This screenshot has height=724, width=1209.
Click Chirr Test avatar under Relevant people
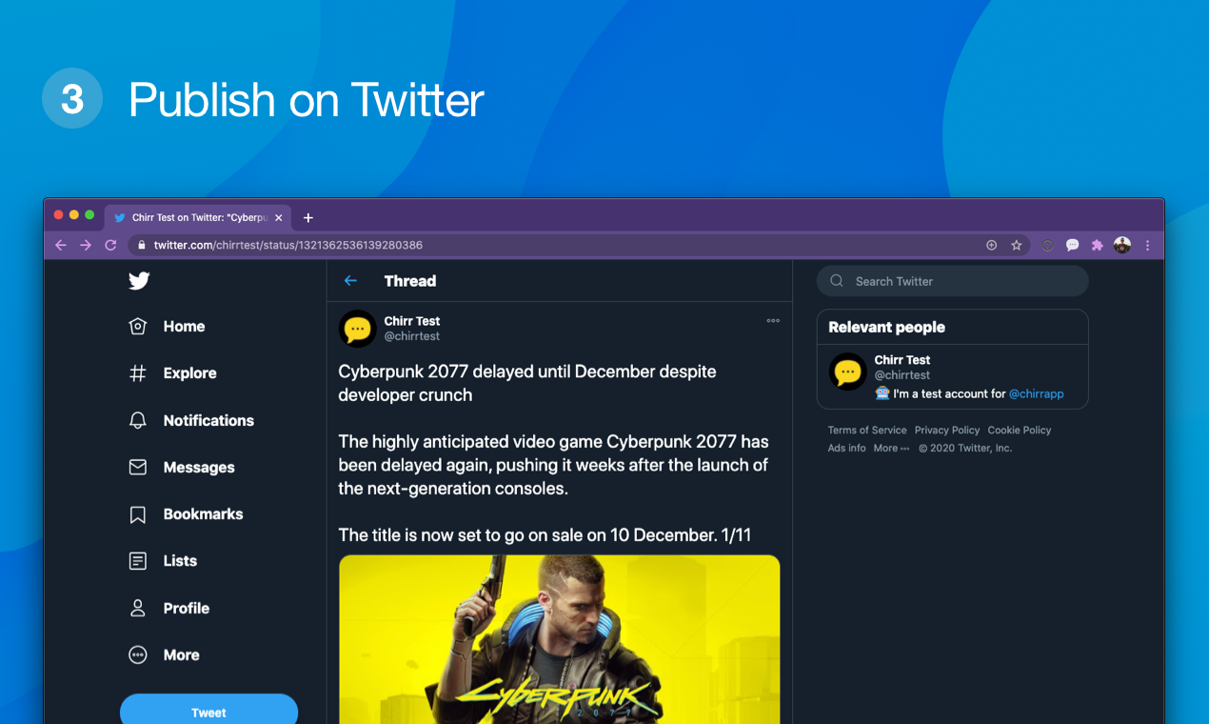847,371
